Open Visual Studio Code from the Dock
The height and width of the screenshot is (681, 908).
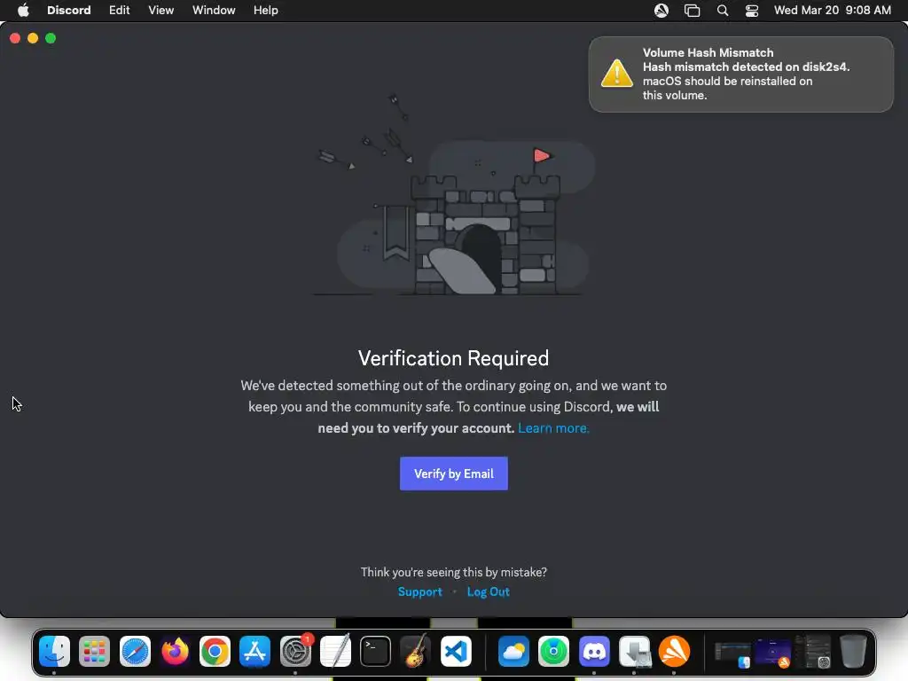pos(456,652)
